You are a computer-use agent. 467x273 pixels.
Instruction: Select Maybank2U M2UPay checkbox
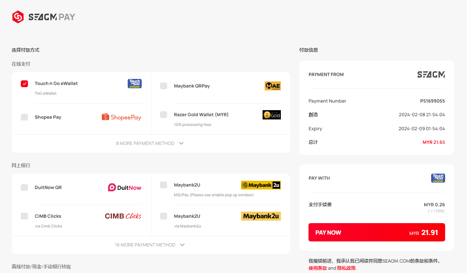[164, 185]
